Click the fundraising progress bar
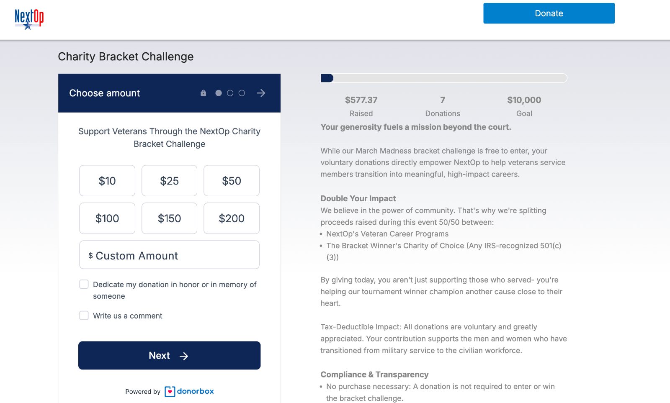Screen dimensions: 670x403 tap(444, 78)
